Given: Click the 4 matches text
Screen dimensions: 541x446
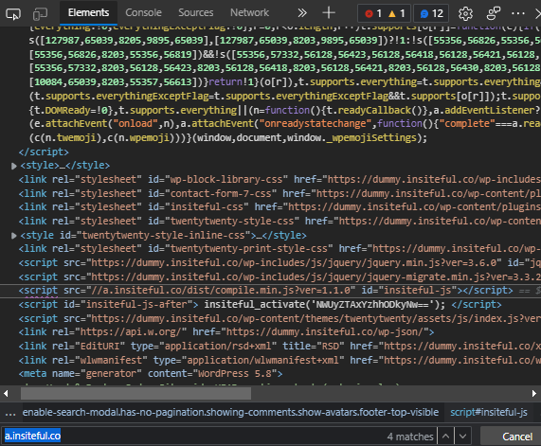Looking at the screenshot, I should 410,437.
